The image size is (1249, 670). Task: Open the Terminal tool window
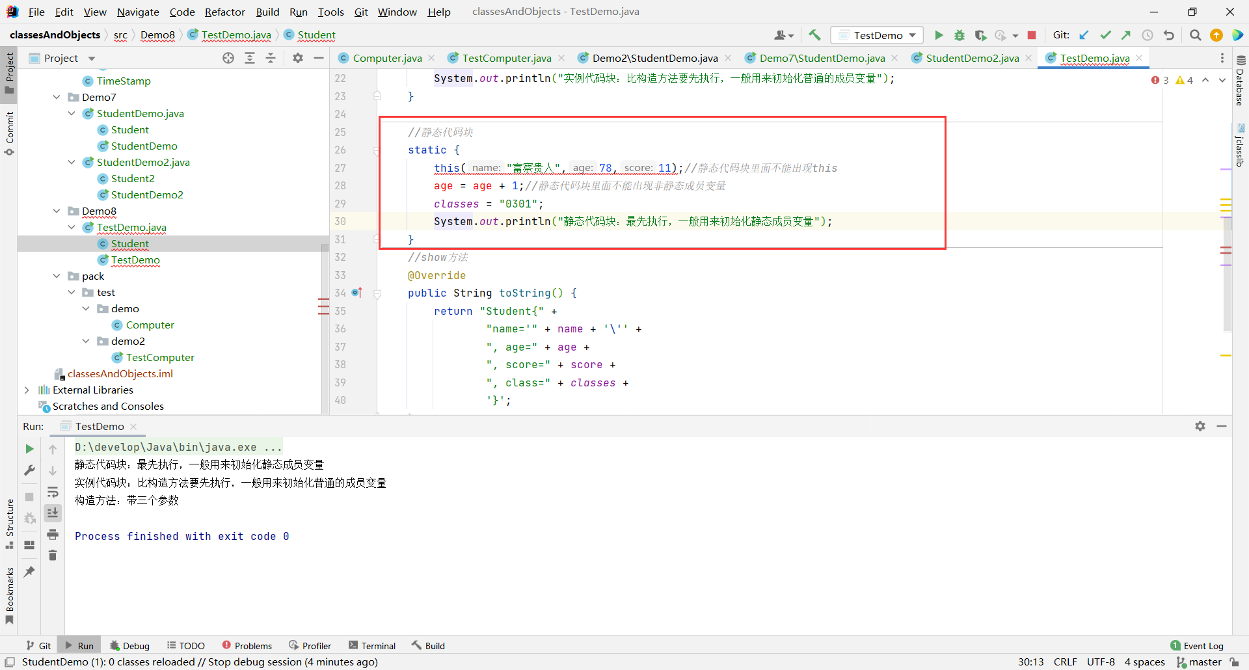[372, 646]
